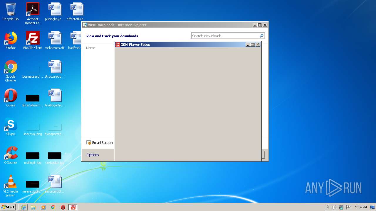Launch Acrobat Reader DC from the desktop
Viewport: 376px width, 211px height.
tap(33, 13)
